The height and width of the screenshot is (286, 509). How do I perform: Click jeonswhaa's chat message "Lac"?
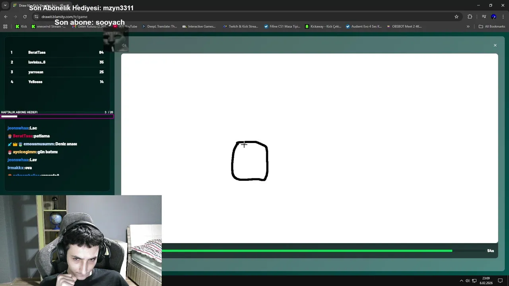[22, 128]
